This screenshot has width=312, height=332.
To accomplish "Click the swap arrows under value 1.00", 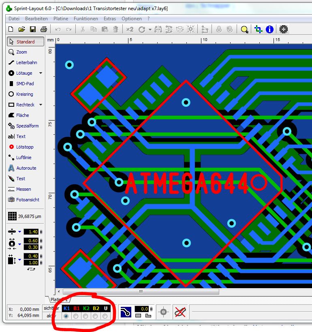I will coord(31,269).
